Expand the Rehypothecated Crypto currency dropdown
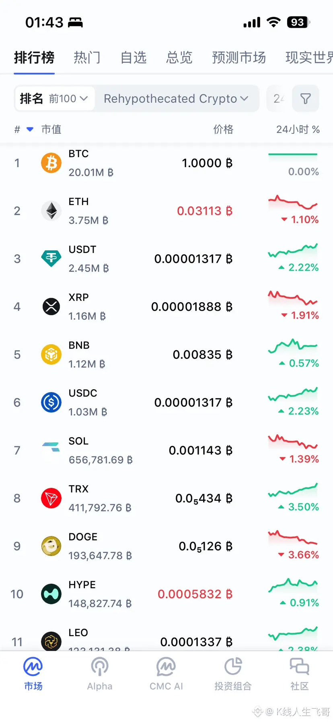Viewport: 333px width, 722px height. point(176,99)
